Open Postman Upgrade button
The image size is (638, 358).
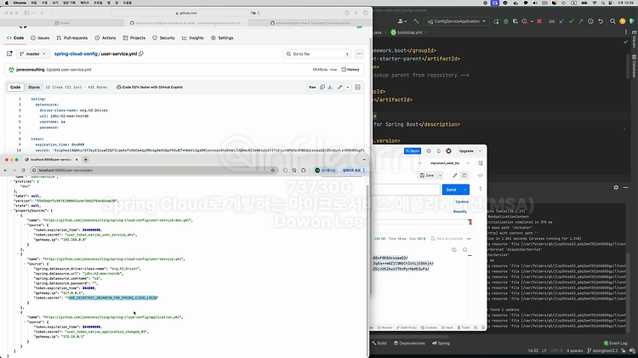[x=466, y=151]
